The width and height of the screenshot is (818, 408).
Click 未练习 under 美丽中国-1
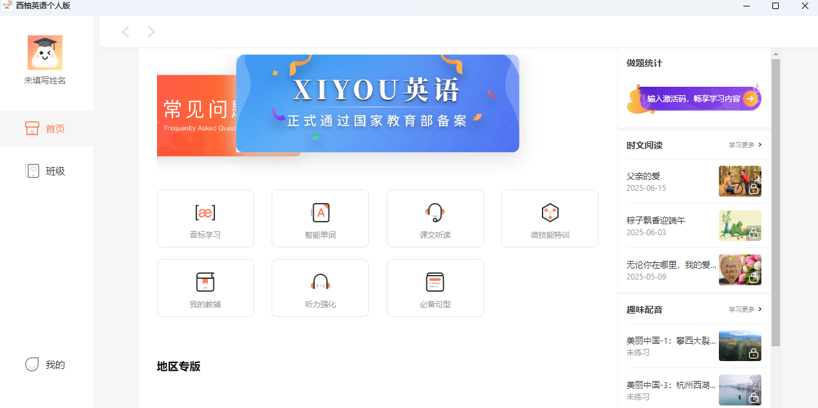coord(638,353)
